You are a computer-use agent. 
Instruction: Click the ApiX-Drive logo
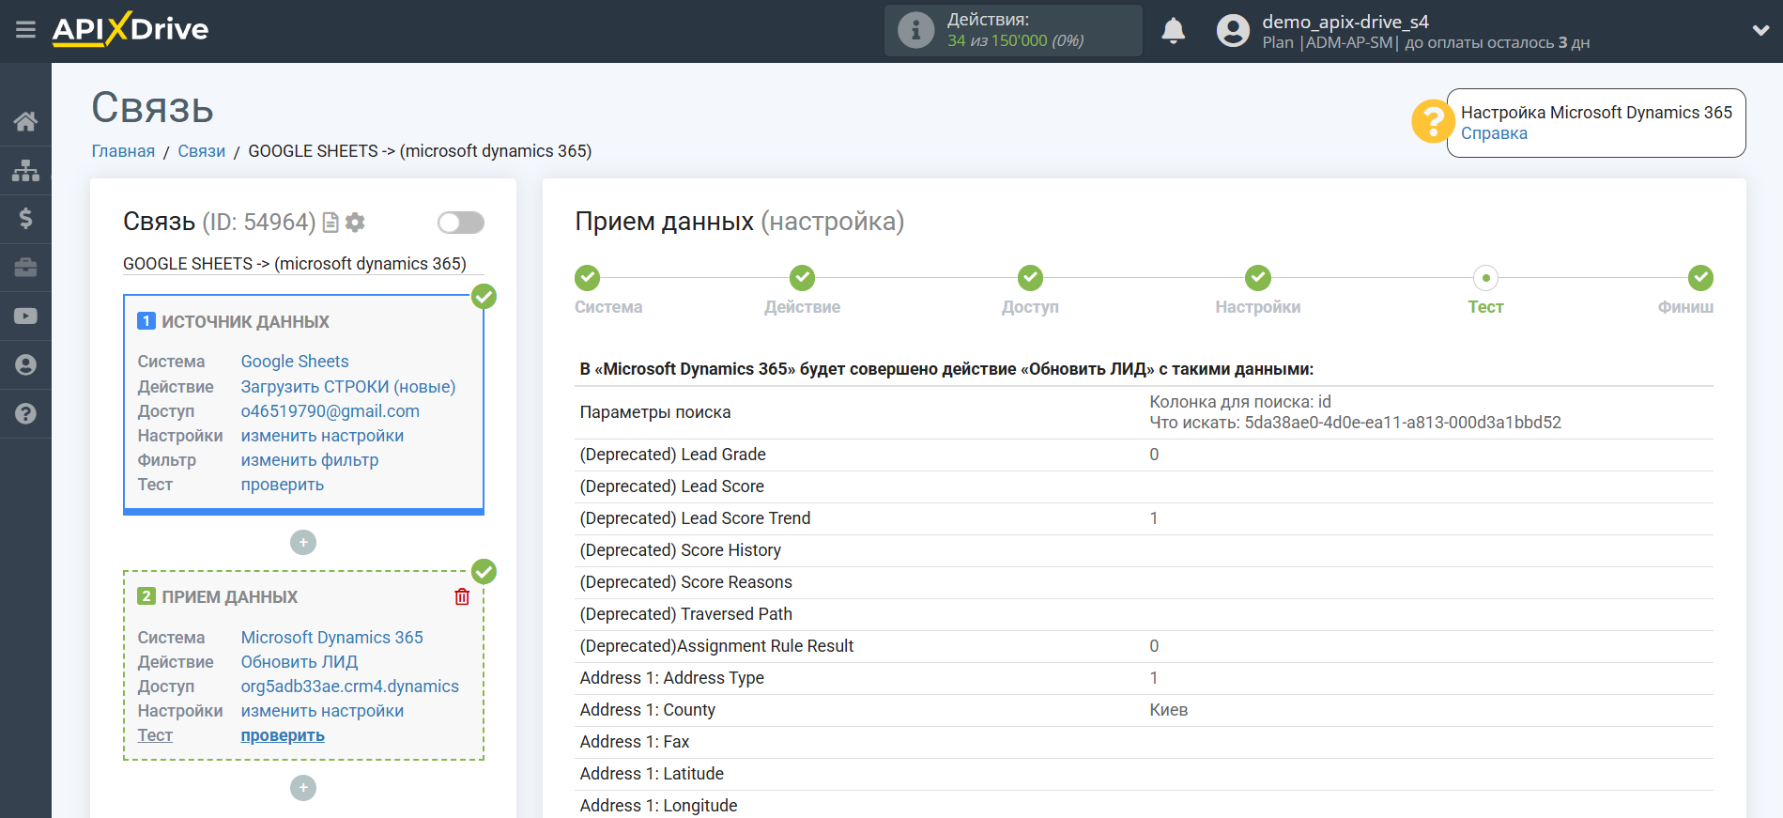point(131,29)
